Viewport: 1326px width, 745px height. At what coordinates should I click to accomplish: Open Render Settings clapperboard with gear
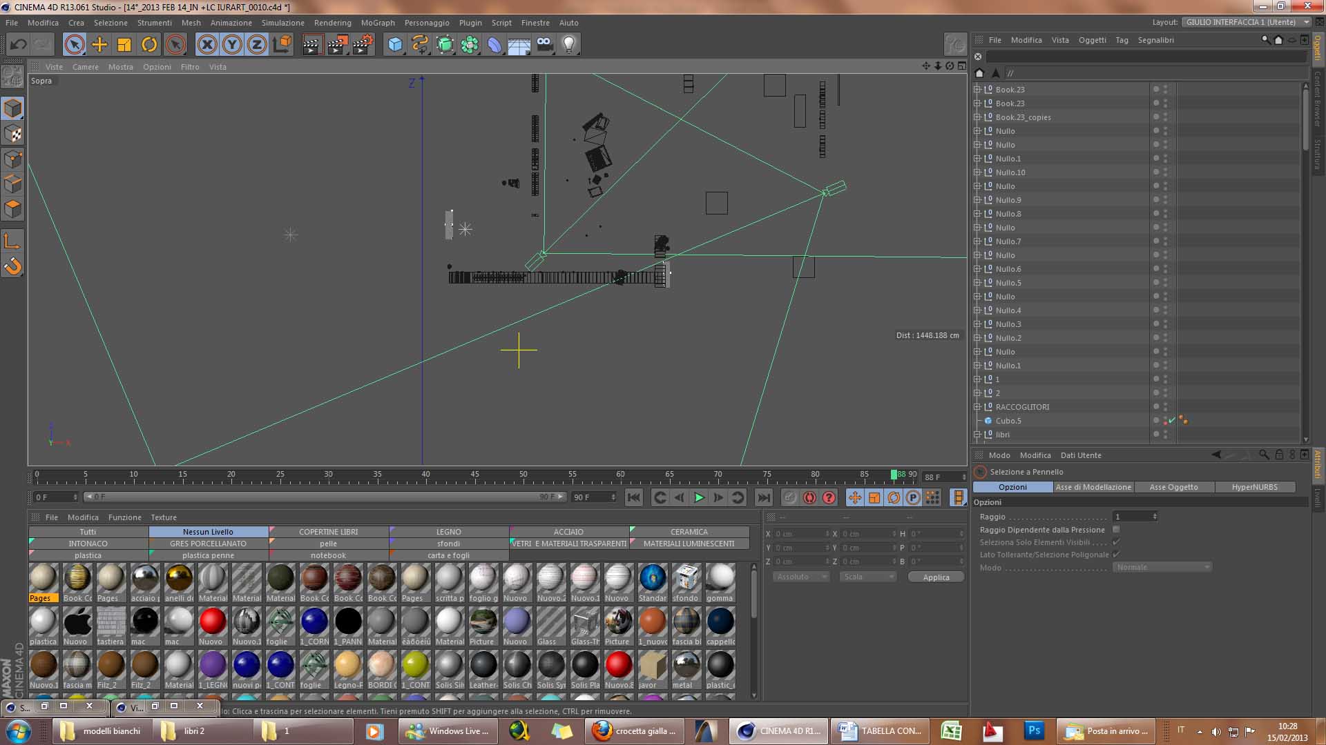(363, 45)
